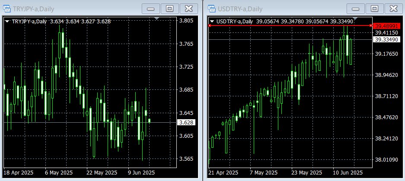Select the red horizontal line at 39.48991

tap(290, 25)
